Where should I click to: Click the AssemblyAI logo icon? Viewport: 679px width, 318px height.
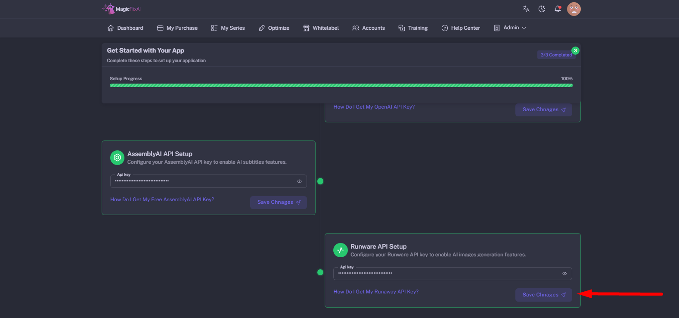117,158
